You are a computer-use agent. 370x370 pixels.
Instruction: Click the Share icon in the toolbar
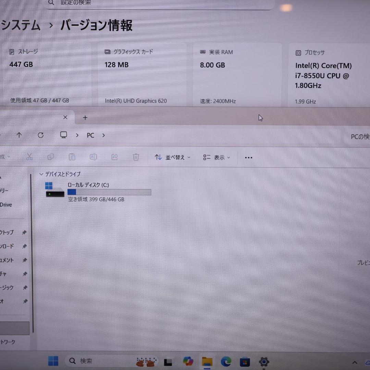[x=115, y=157]
